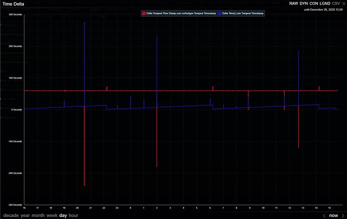This screenshot has height=219, width=347.
Task: Close the Time Delta chart view
Action: click(x=343, y=4)
